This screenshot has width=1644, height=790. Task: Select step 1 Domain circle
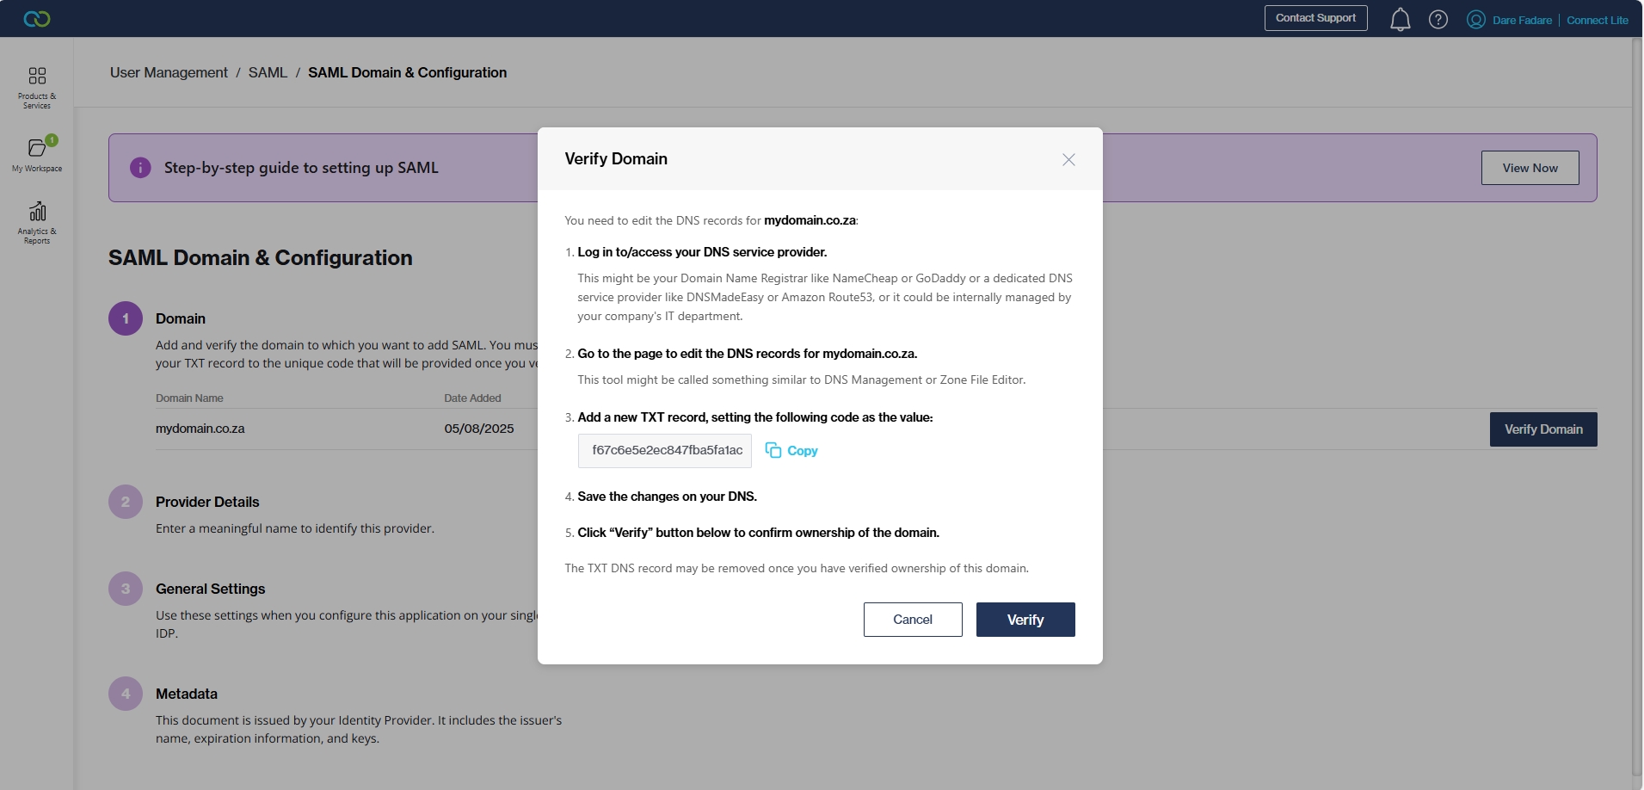coord(126,318)
